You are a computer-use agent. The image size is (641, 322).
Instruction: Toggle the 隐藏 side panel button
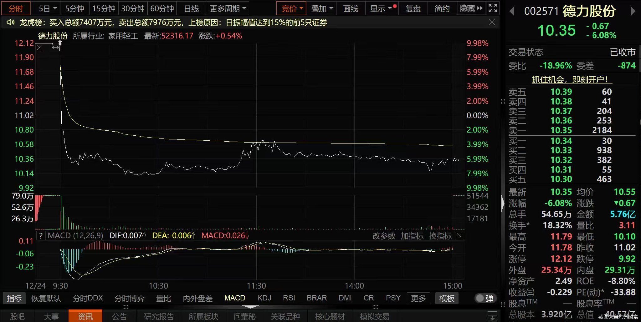pyautogui.click(x=471, y=8)
